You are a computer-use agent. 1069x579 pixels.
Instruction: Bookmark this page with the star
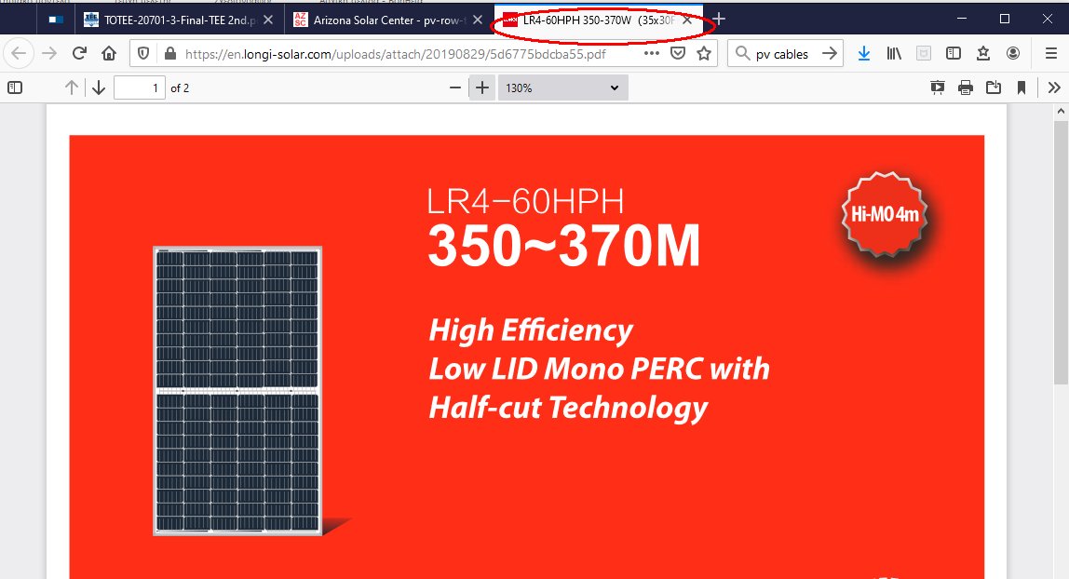[x=704, y=53]
